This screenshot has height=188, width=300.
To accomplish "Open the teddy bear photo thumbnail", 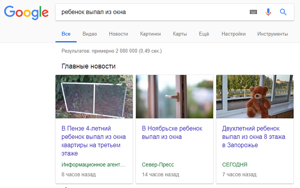I will pyautogui.click(x=255, y=97).
